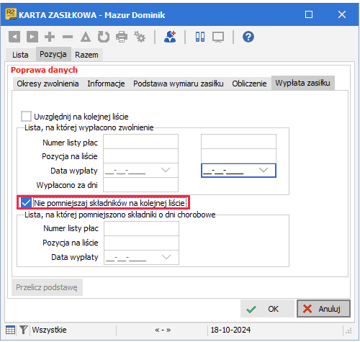Add new entry with plus icon
Screen dimensions: 360x342
tap(50, 37)
